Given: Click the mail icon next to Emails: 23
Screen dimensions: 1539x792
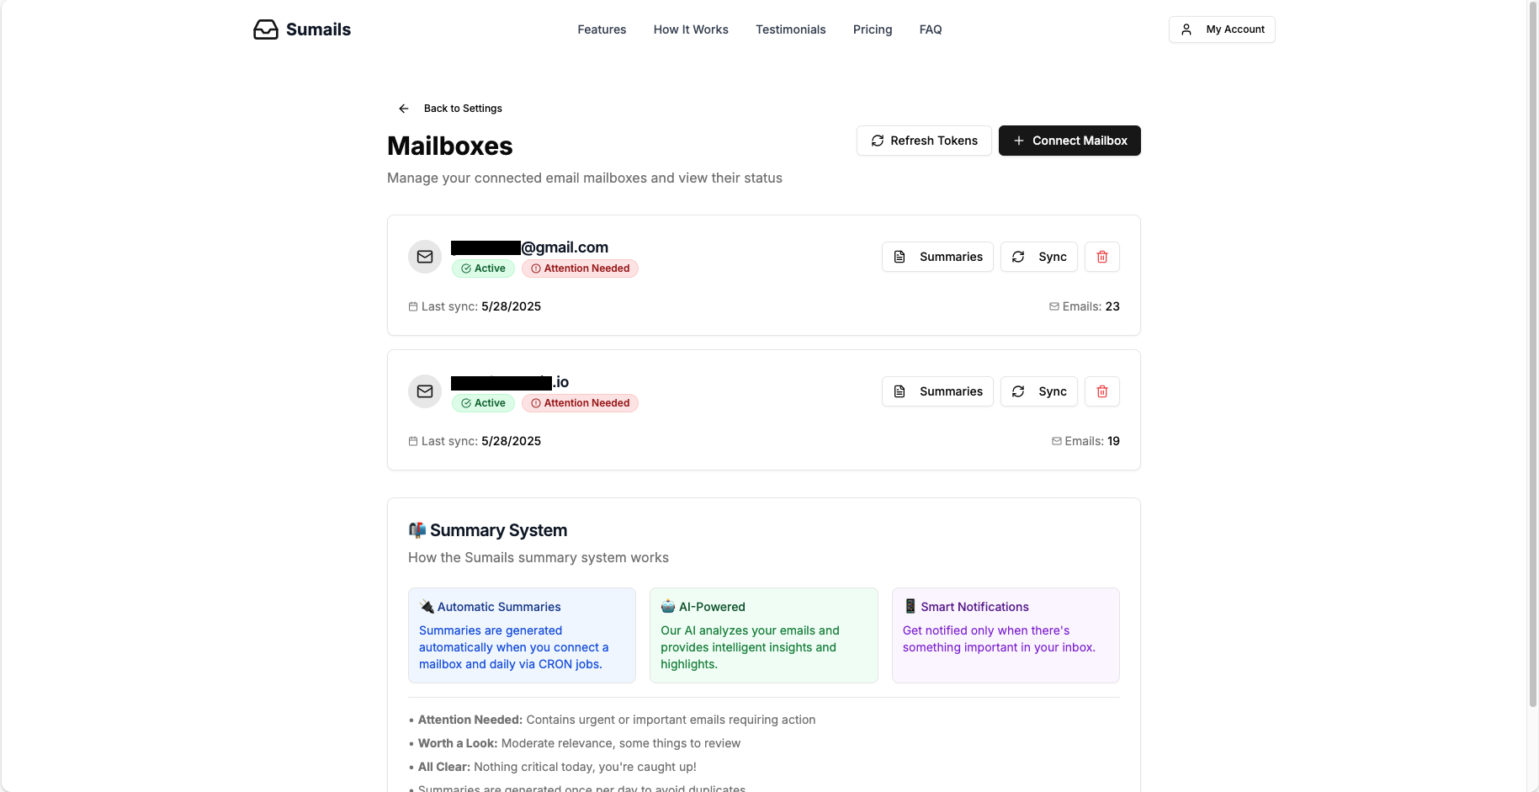Looking at the screenshot, I should (x=1054, y=306).
